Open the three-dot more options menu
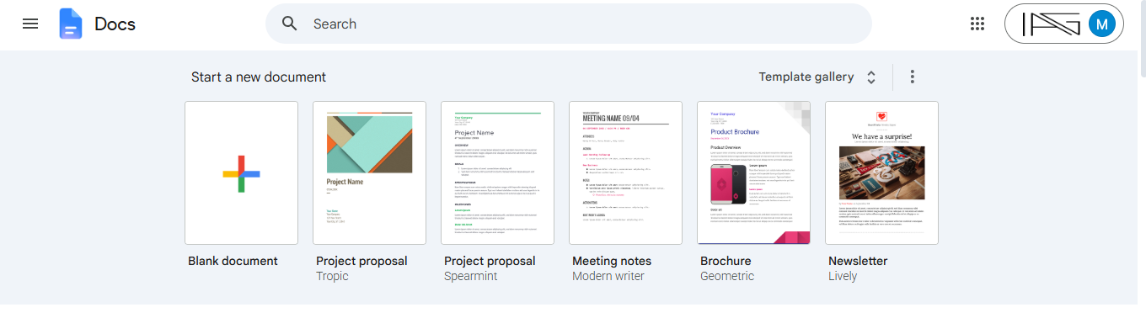Screen dimensions: 1146x318 coord(913,77)
